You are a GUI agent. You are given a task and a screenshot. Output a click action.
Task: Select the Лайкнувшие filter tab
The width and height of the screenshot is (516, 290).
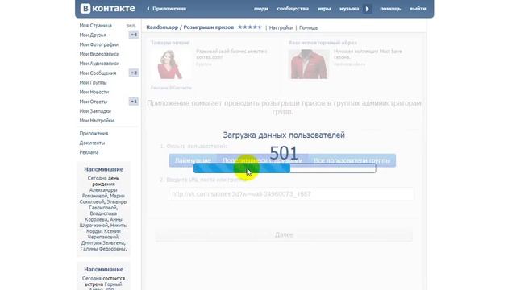pos(193,160)
